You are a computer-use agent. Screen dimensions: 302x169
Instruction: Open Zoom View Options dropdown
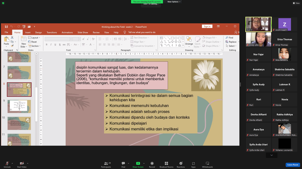174,2
